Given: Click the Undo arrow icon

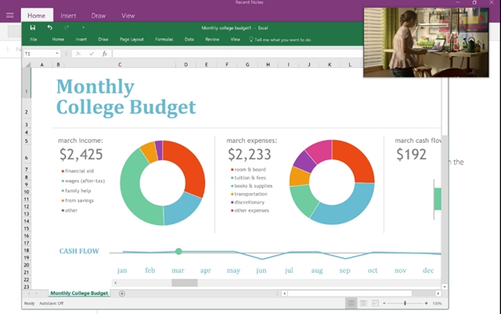Looking at the screenshot, I should point(49,27).
